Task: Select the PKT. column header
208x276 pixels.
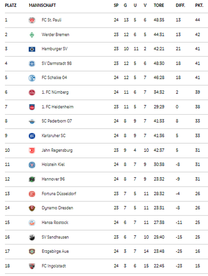Action: (x=199, y=6)
